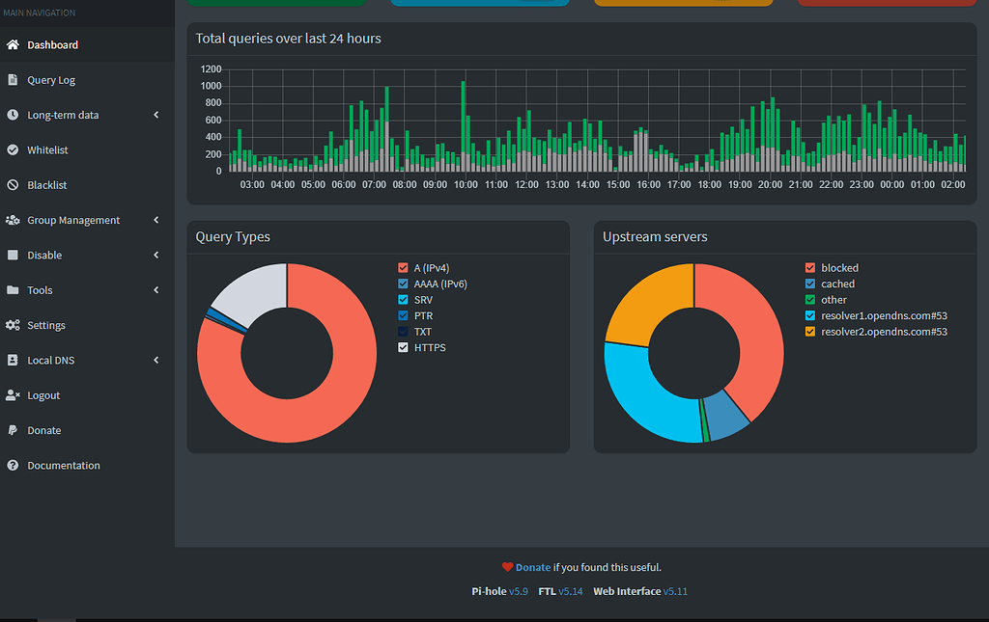Toggle the TXT query type checkbox
Image resolution: width=989 pixels, height=622 pixels.
pyautogui.click(x=403, y=332)
